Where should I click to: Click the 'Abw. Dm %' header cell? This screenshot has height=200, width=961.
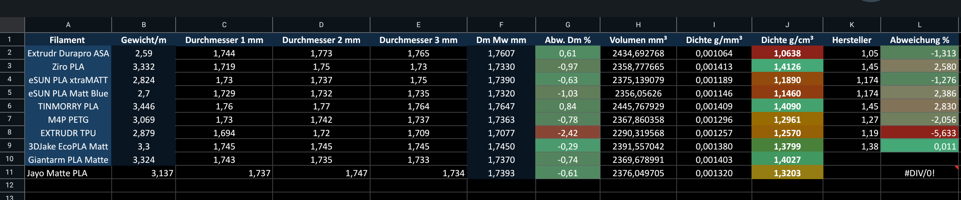click(567, 40)
